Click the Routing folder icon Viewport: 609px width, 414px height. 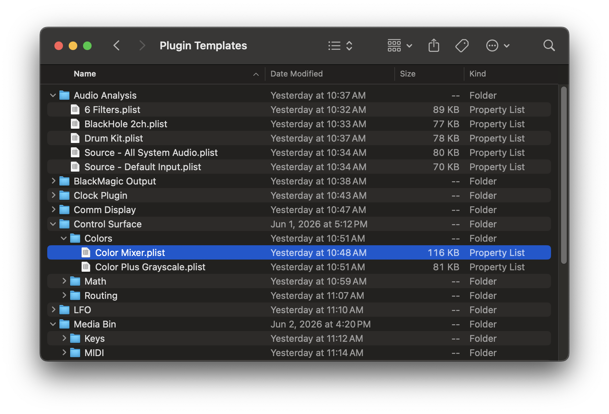(x=75, y=295)
